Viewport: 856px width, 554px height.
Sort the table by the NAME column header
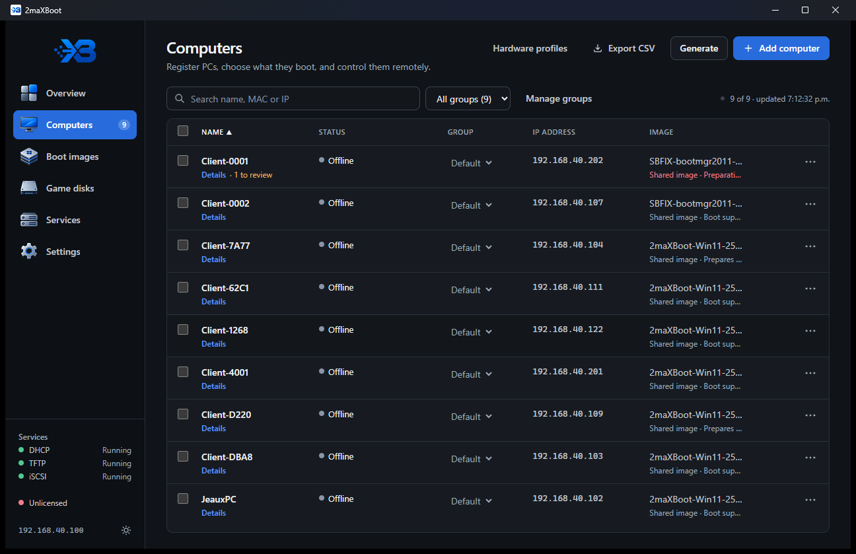coord(217,132)
